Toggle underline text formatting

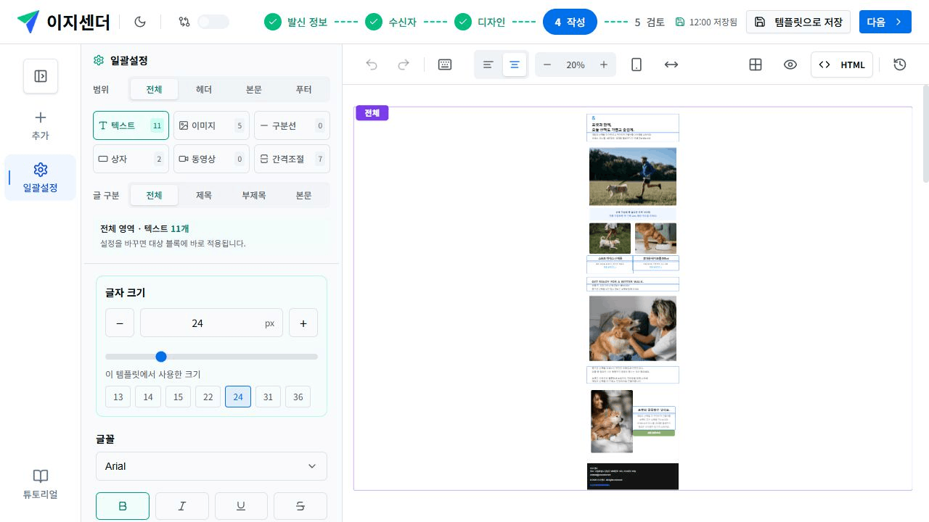[x=241, y=506]
